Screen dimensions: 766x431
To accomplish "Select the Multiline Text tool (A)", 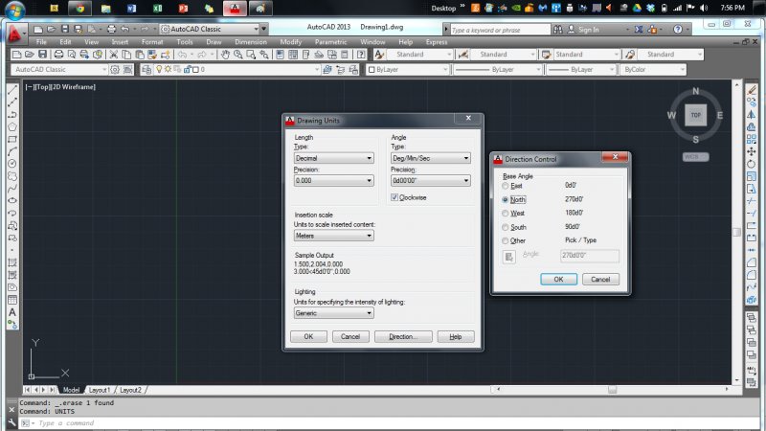I will coord(12,312).
